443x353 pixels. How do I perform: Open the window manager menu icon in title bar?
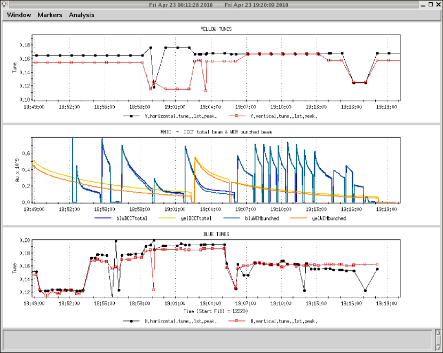click(5, 4)
